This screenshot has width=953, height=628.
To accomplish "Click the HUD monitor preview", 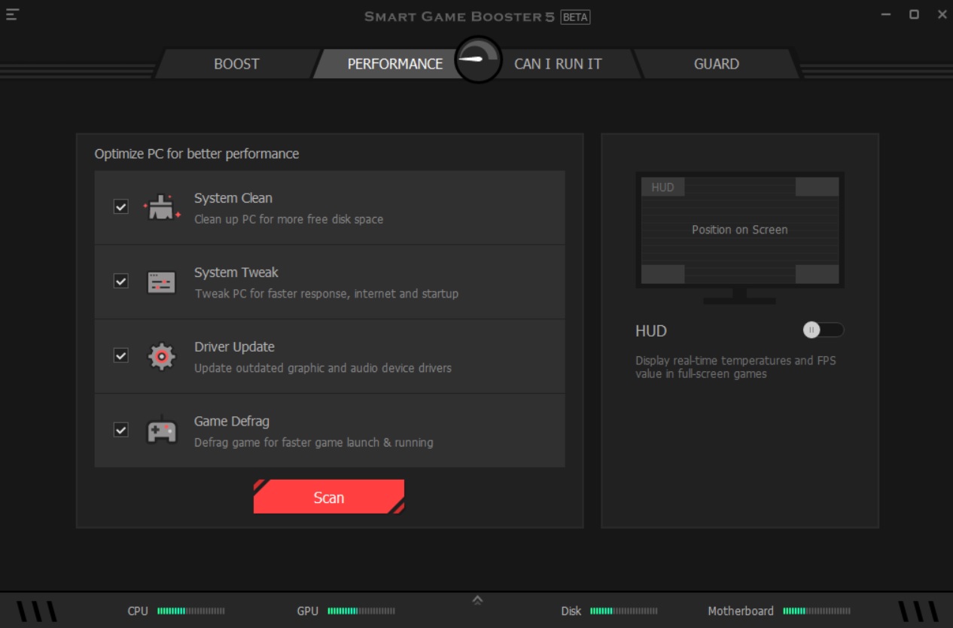I will pyautogui.click(x=739, y=238).
